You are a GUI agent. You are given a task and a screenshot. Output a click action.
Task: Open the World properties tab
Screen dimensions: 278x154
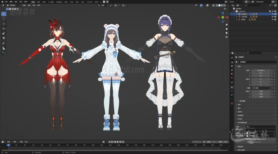[x=232, y=77]
